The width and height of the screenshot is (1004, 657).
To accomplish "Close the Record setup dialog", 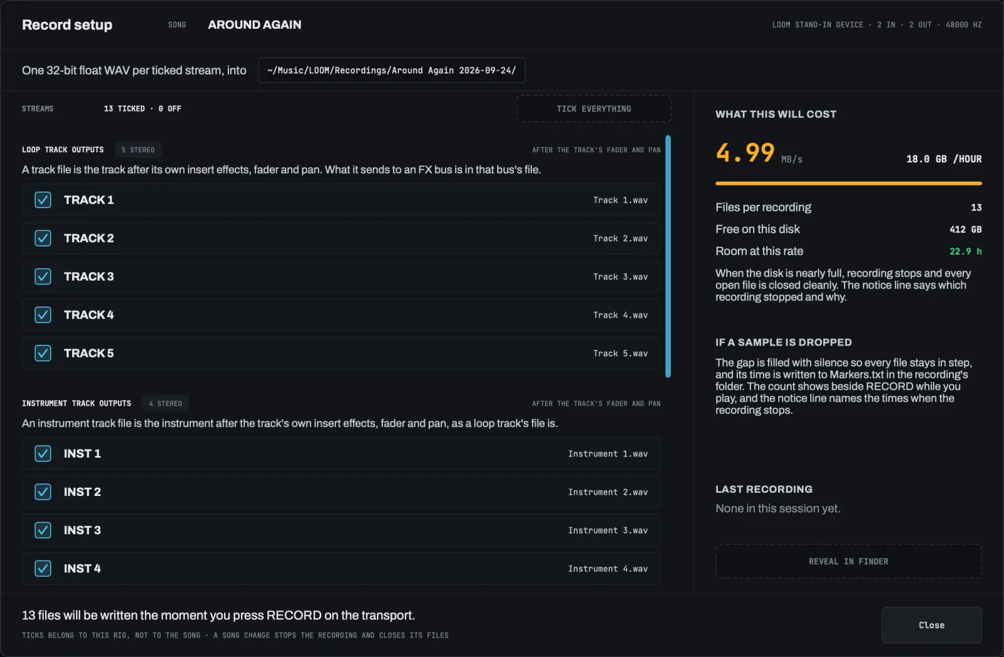I will pyautogui.click(x=931, y=625).
